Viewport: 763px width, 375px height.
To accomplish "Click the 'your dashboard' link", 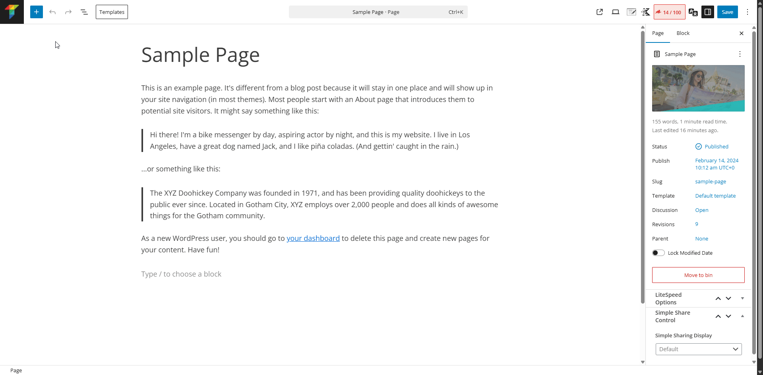I will [x=313, y=238].
